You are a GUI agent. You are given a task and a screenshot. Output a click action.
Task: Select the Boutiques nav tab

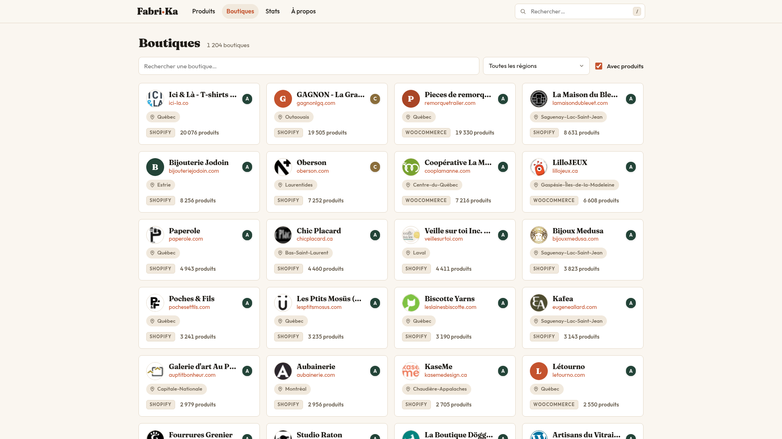tap(240, 11)
